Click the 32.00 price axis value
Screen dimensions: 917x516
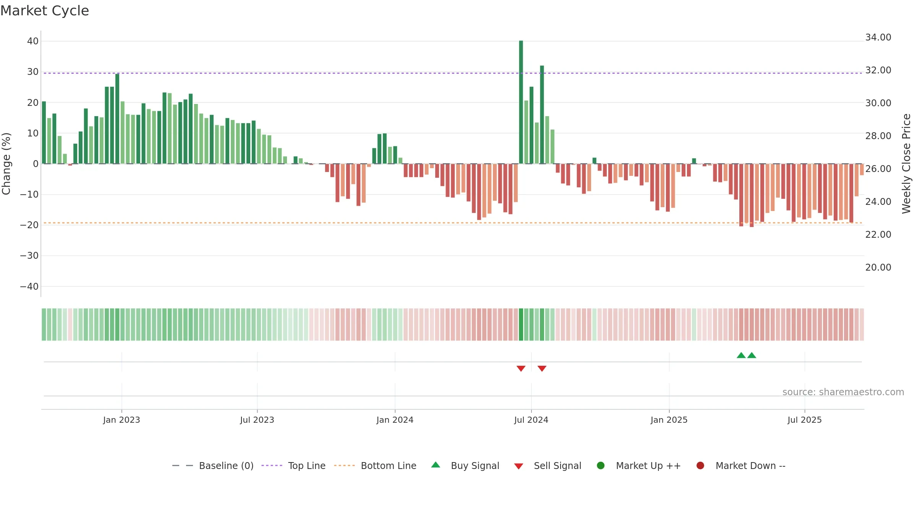[x=878, y=70]
